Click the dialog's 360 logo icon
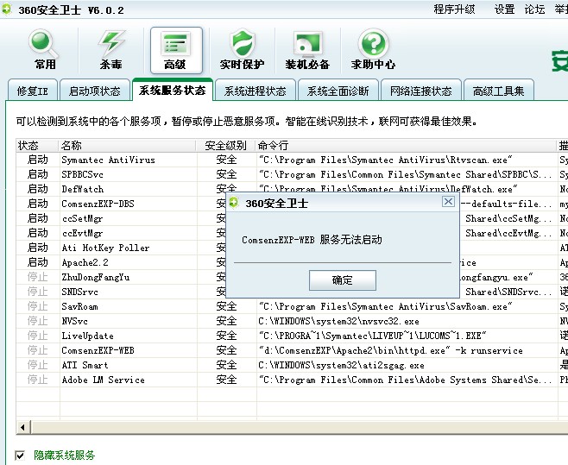 pos(234,203)
